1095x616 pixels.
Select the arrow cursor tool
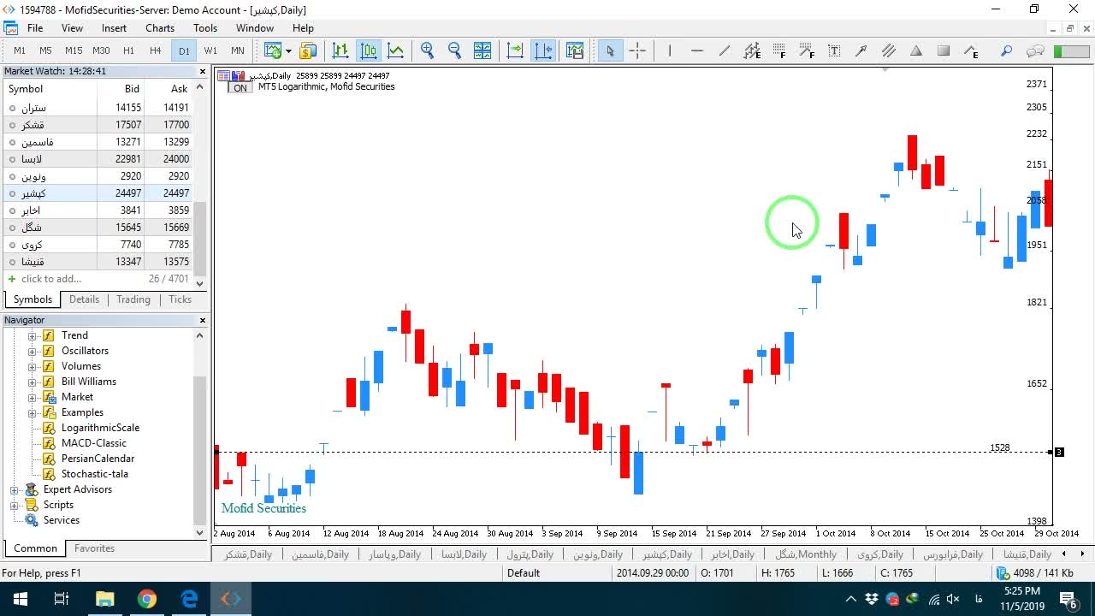pyautogui.click(x=610, y=50)
